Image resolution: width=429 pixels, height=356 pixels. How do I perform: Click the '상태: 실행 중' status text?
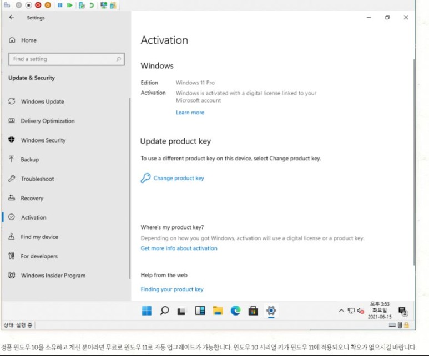click(18, 325)
